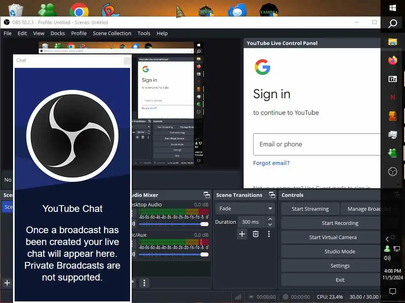The width and height of the screenshot is (405, 303).
Task: Open the Windows notification center
Action: [393, 292]
